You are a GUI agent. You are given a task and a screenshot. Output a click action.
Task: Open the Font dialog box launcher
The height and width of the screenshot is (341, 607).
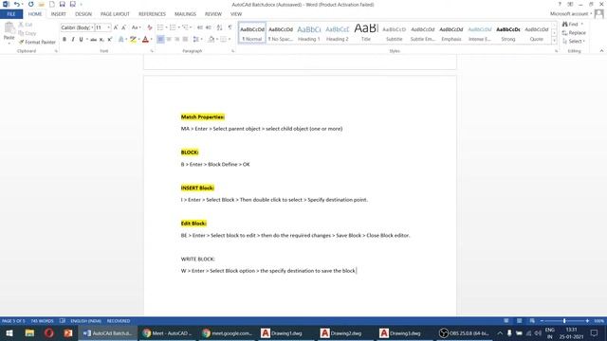pos(152,51)
